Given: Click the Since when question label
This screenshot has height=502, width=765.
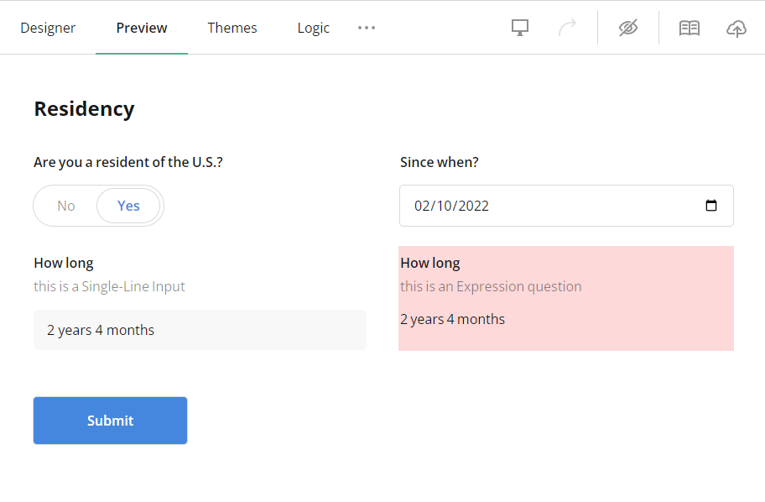Looking at the screenshot, I should (x=439, y=162).
